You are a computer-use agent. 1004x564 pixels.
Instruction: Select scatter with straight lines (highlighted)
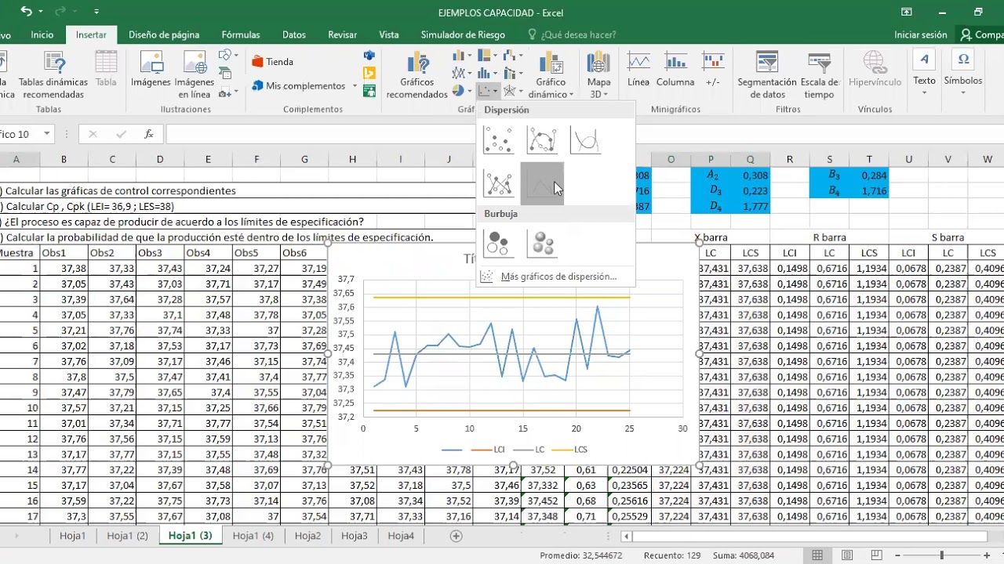(x=542, y=183)
